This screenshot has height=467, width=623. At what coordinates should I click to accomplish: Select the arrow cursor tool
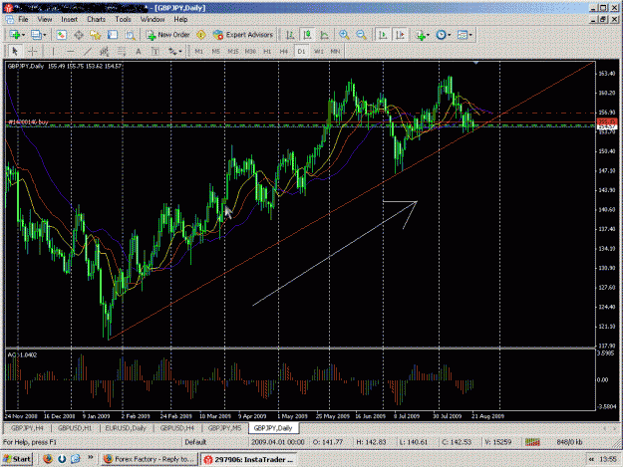coord(15,51)
